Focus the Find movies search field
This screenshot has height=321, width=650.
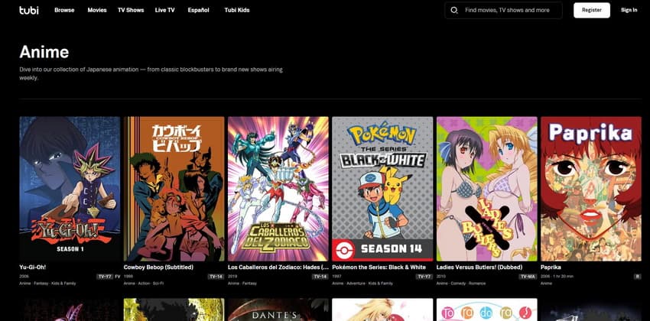(503, 11)
